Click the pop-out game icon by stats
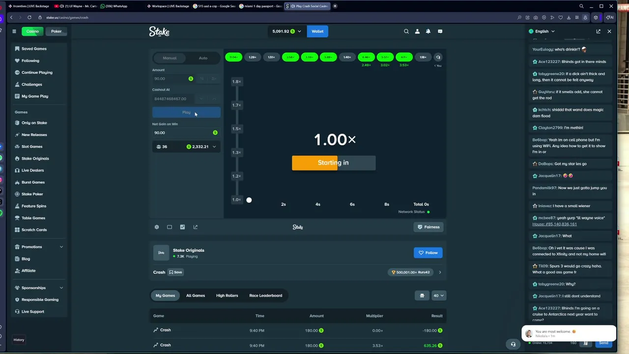Screen dimensions: 629x354 (195, 227)
